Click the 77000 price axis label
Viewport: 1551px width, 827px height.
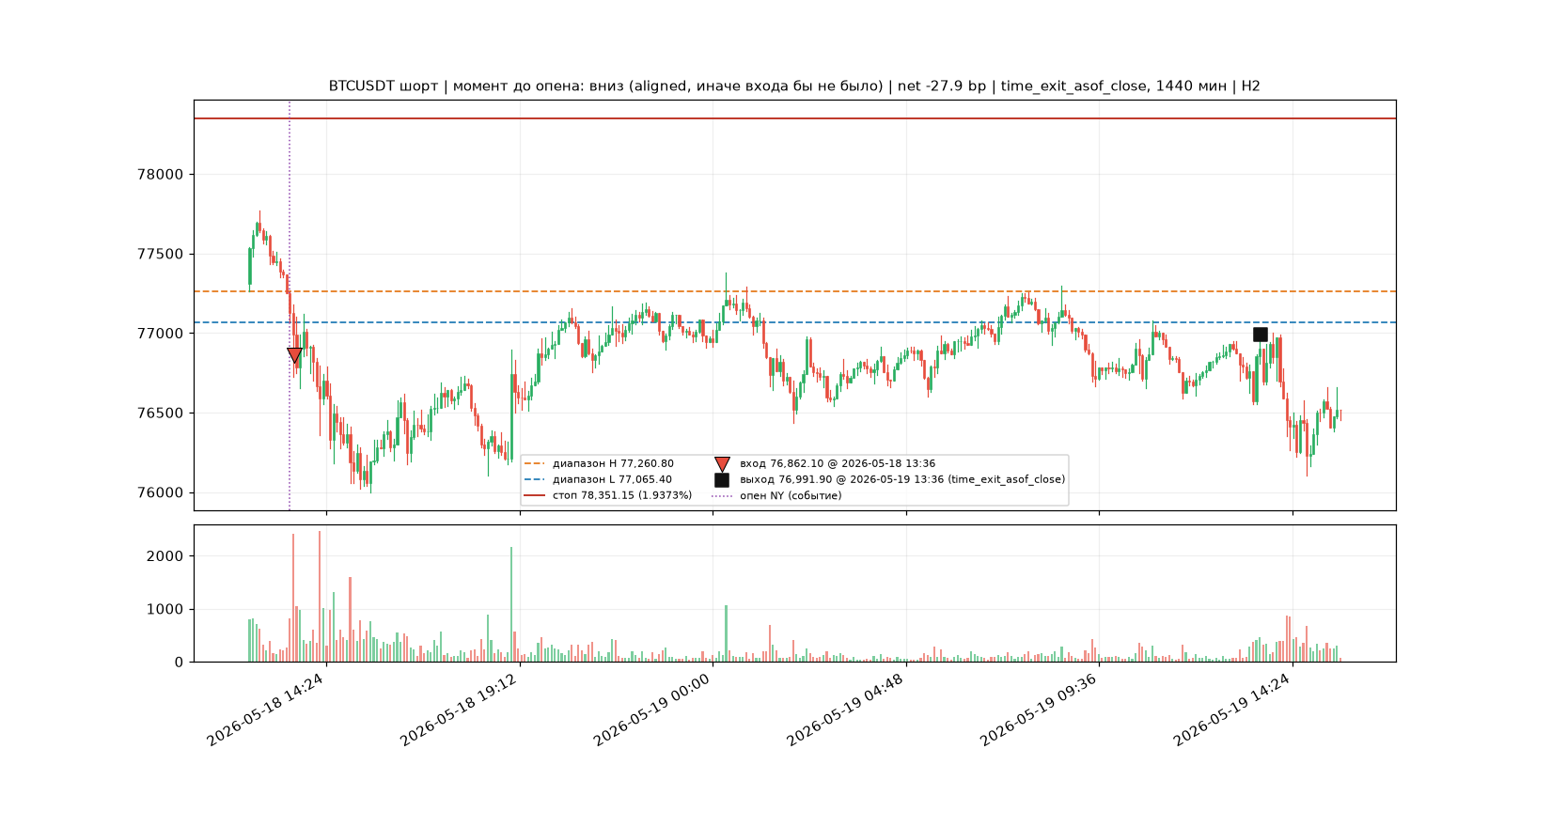pyautogui.click(x=160, y=334)
